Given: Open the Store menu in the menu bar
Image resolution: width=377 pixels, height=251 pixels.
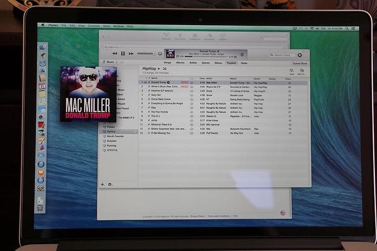Looking at the screenshot, I should coord(106,26).
